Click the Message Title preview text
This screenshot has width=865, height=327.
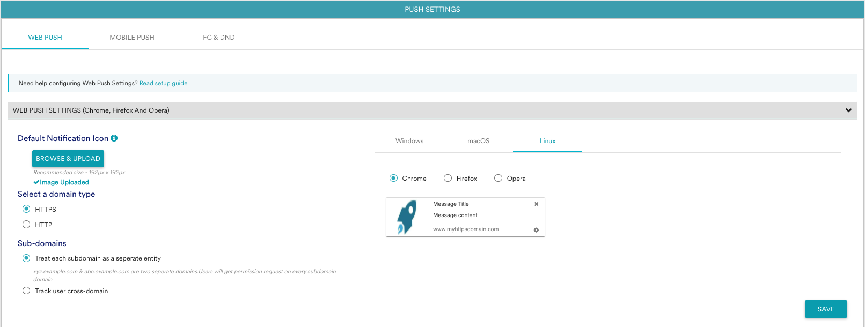[x=451, y=204]
